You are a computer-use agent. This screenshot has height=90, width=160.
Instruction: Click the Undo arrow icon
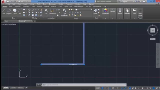pos(22,1)
